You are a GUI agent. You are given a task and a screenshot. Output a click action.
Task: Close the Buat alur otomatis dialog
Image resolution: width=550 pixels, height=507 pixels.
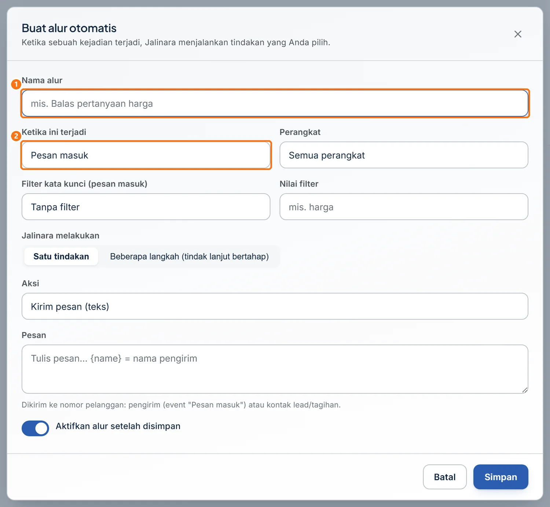(518, 34)
